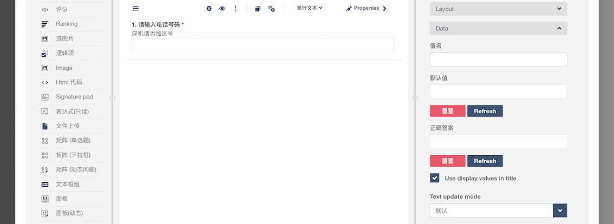The height and width of the screenshot is (224, 614).
Task: Uncheck Use display values in title
Action: coord(435,178)
